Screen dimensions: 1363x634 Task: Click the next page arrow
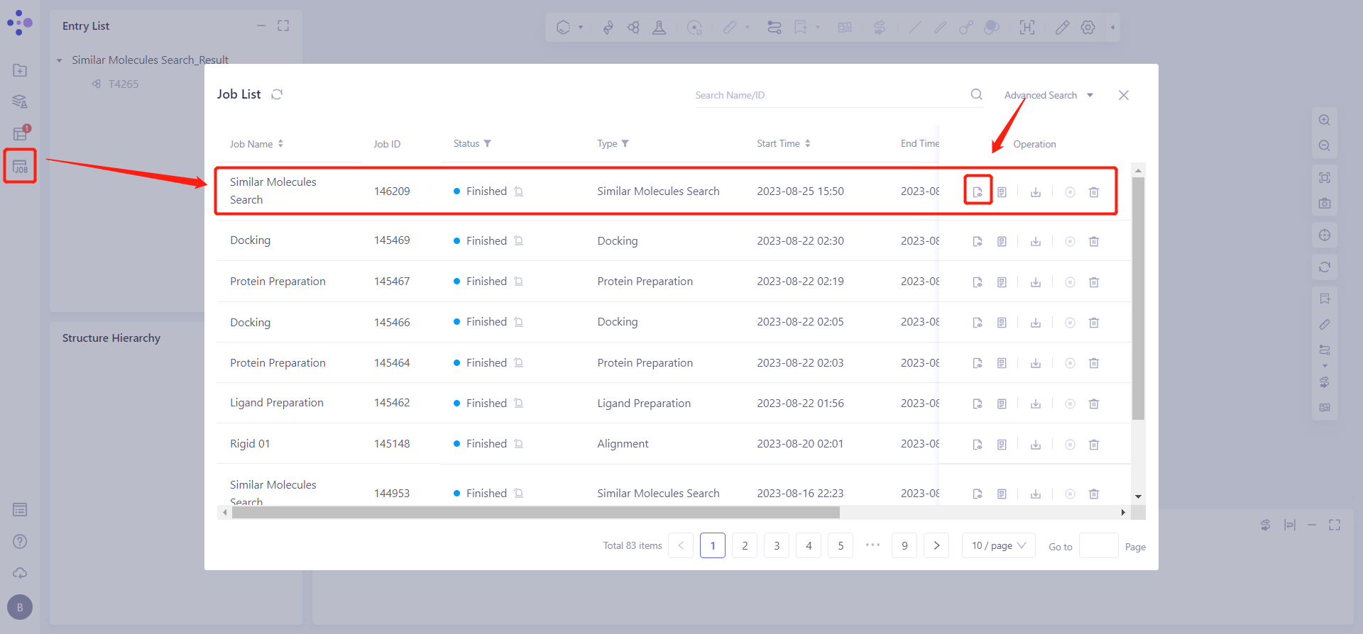click(x=936, y=545)
